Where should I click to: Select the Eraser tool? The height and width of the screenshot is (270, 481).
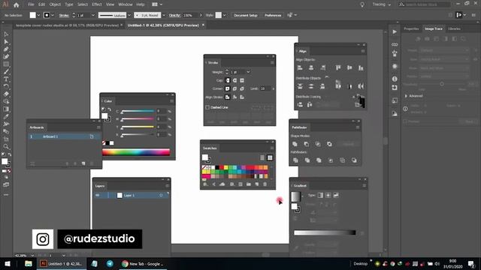6,94
